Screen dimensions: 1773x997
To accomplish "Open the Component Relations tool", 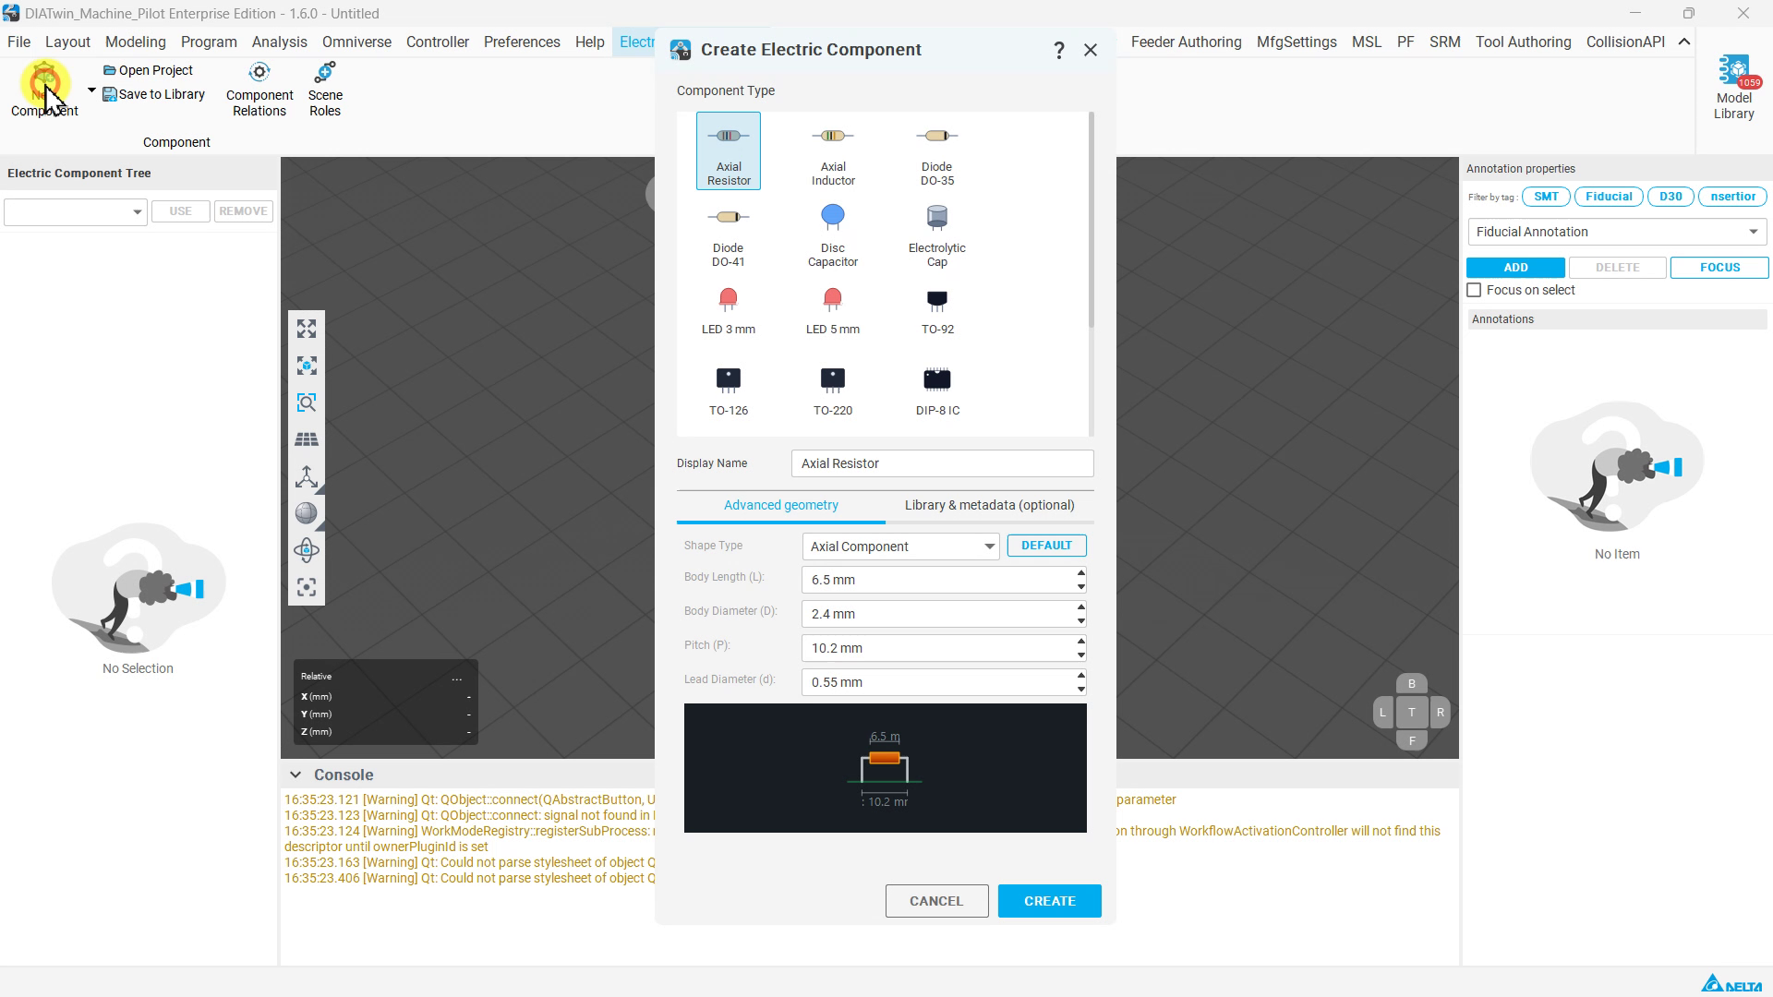I will (x=259, y=90).
